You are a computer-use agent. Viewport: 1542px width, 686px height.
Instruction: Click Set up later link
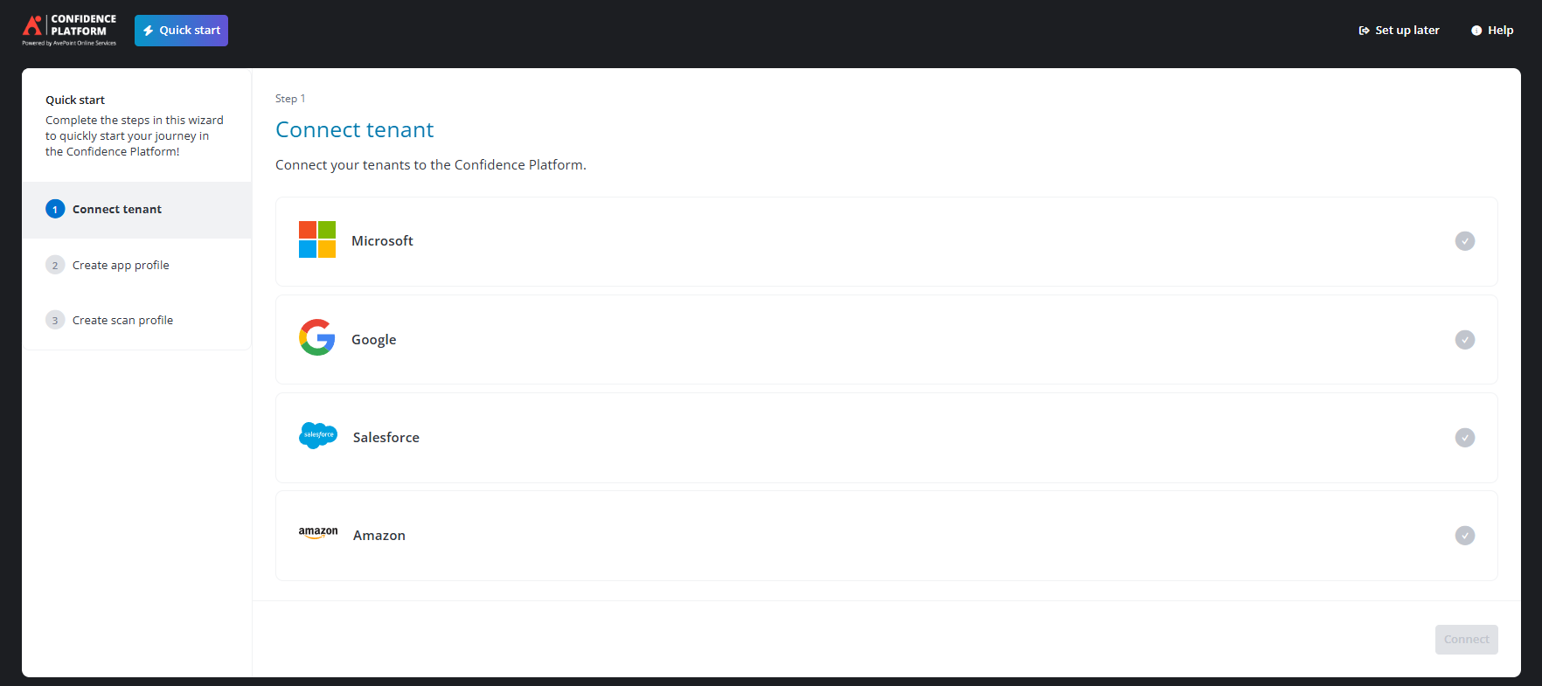click(x=1399, y=31)
